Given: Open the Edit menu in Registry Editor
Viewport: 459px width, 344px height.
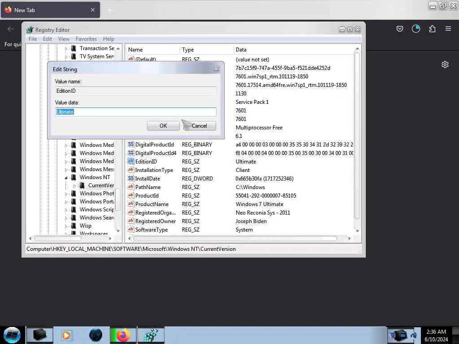Looking at the screenshot, I should tap(48, 39).
